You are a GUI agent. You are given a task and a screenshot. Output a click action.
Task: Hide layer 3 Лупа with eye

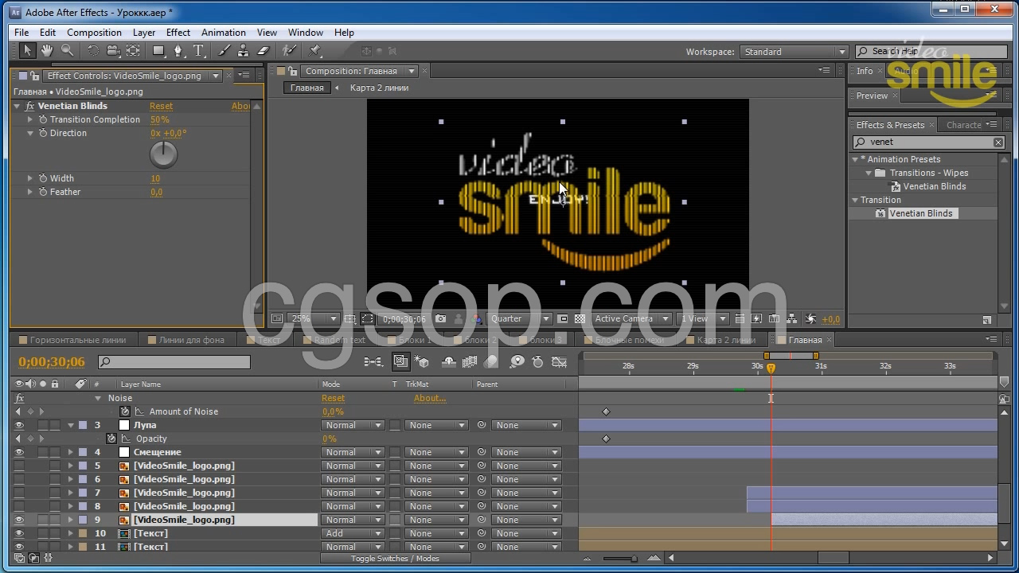tap(19, 425)
